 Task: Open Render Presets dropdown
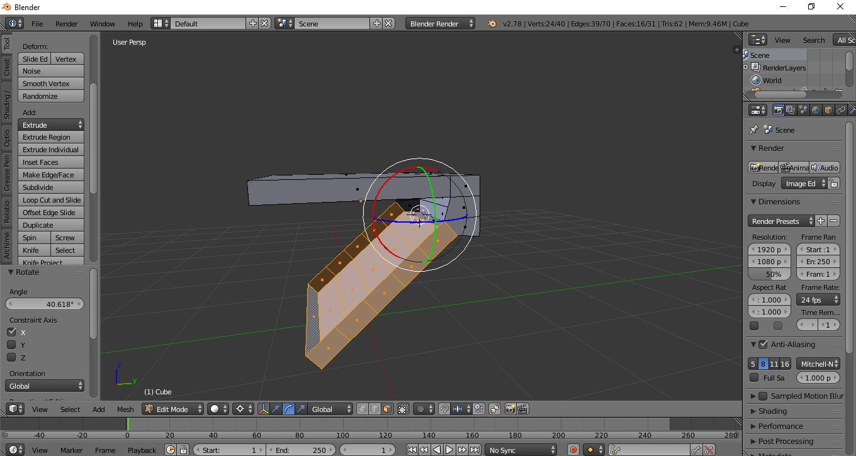[x=781, y=221]
